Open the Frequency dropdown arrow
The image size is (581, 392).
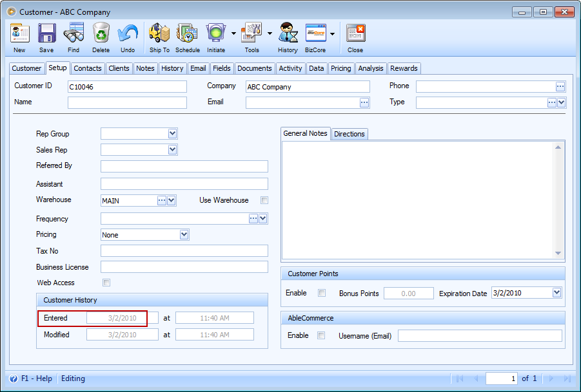(x=262, y=219)
